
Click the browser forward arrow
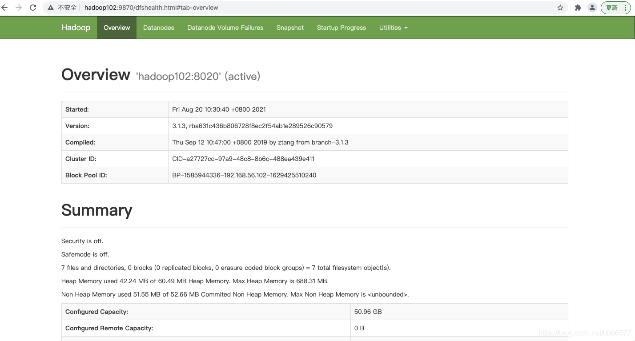click(x=19, y=8)
